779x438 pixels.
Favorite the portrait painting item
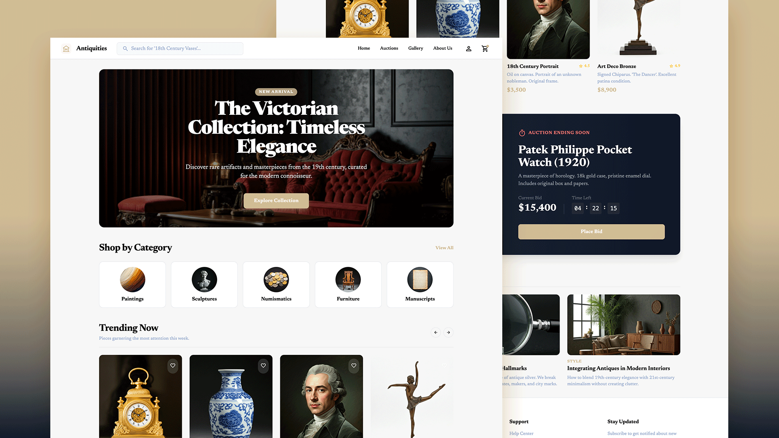pyautogui.click(x=354, y=366)
